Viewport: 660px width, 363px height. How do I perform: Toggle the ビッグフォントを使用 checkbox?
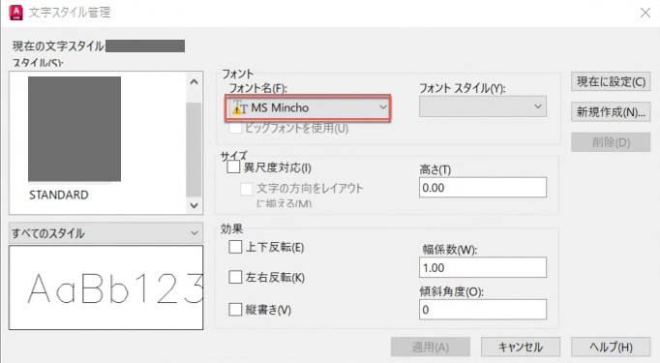tap(235, 128)
